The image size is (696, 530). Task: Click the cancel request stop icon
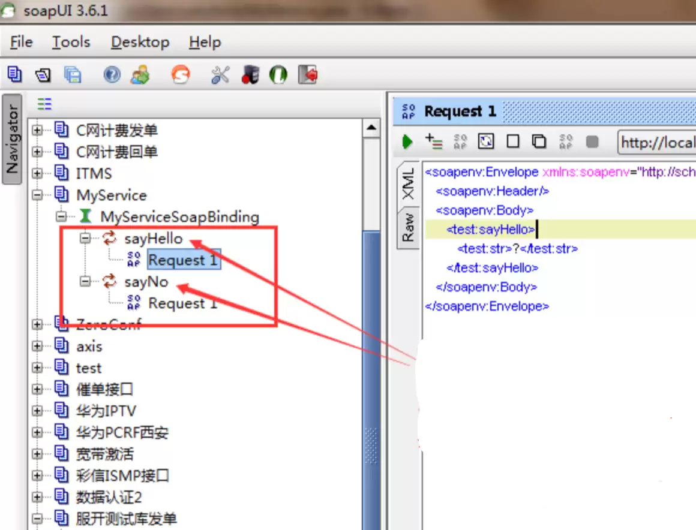click(592, 142)
